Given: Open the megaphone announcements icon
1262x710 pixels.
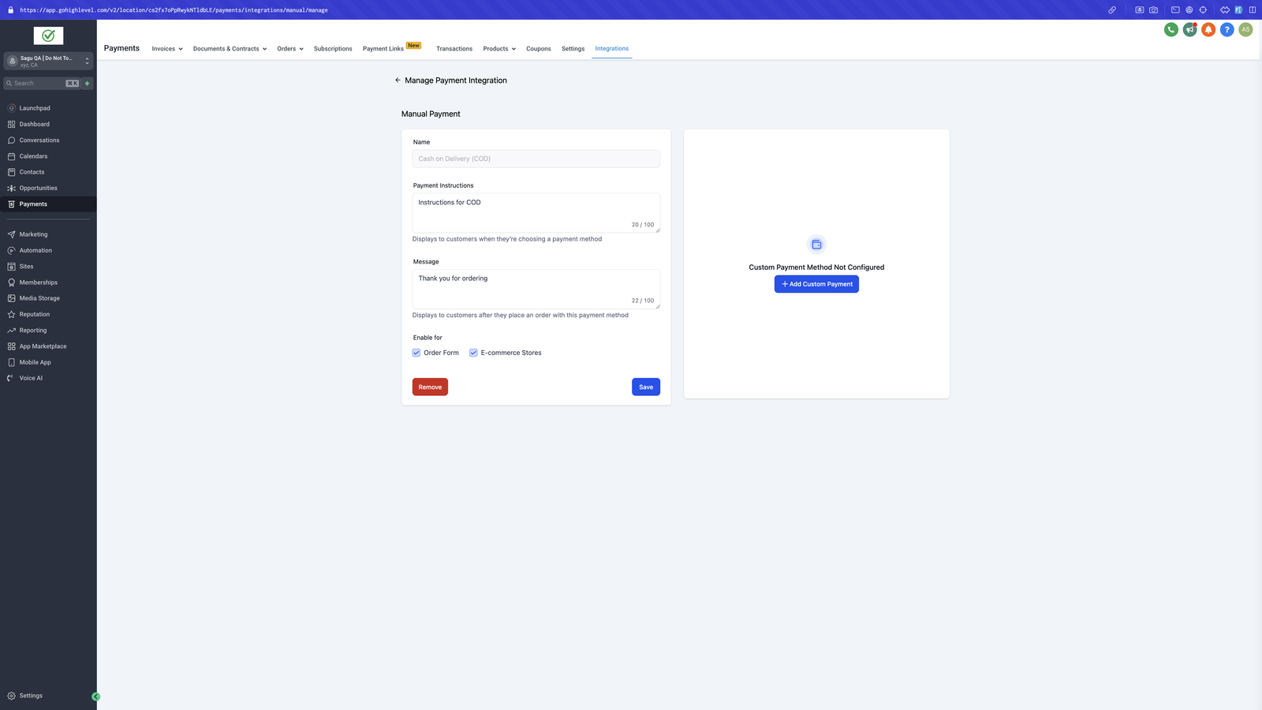Looking at the screenshot, I should click(x=1189, y=29).
